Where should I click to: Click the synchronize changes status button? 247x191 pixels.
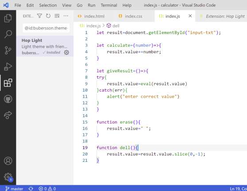31,188
